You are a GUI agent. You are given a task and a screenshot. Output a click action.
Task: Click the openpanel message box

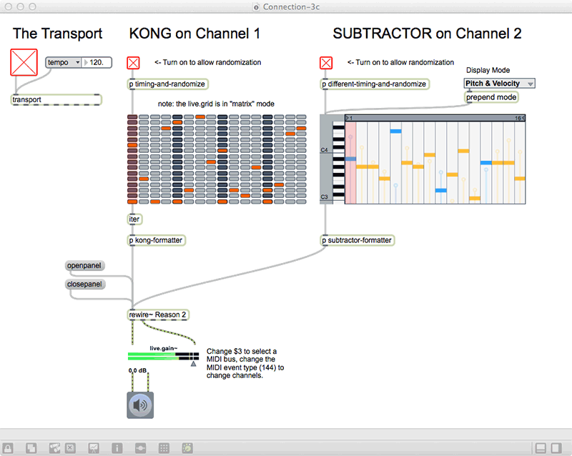pos(85,266)
